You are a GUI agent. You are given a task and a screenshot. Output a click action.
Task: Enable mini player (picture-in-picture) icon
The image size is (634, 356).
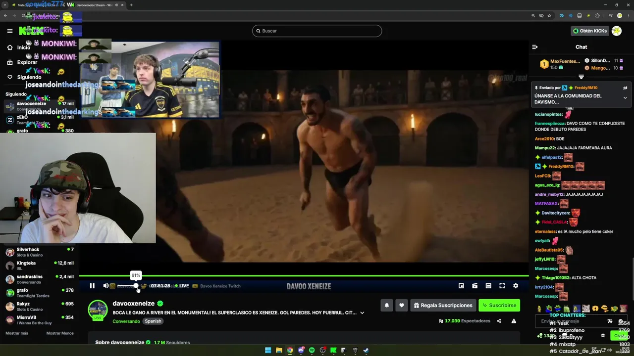pos(461,286)
